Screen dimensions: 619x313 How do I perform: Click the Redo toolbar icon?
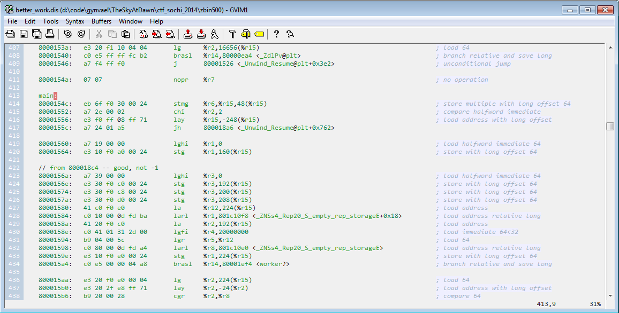(x=81, y=34)
